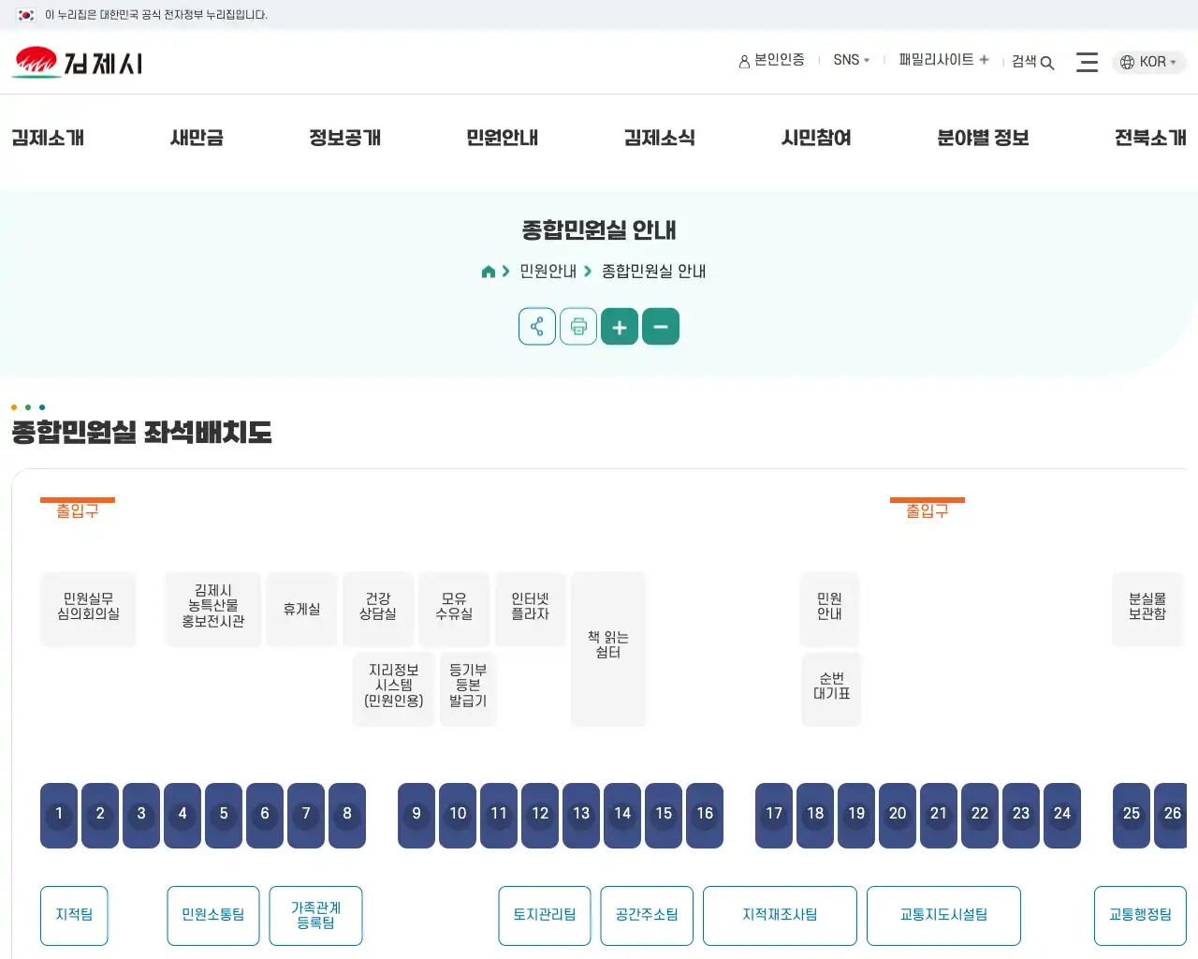The height and width of the screenshot is (959, 1198).
Task: Select the 새만금 navigation menu
Action: click(x=196, y=138)
